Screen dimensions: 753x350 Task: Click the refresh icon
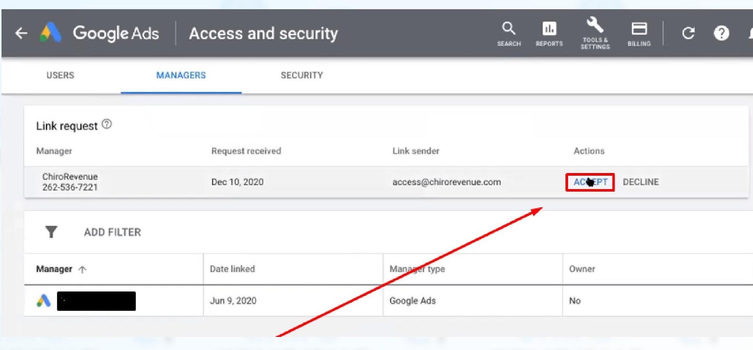click(x=688, y=33)
